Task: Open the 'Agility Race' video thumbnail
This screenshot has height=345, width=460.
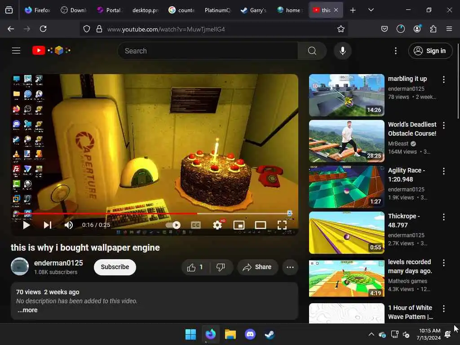Action: (x=346, y=186)
